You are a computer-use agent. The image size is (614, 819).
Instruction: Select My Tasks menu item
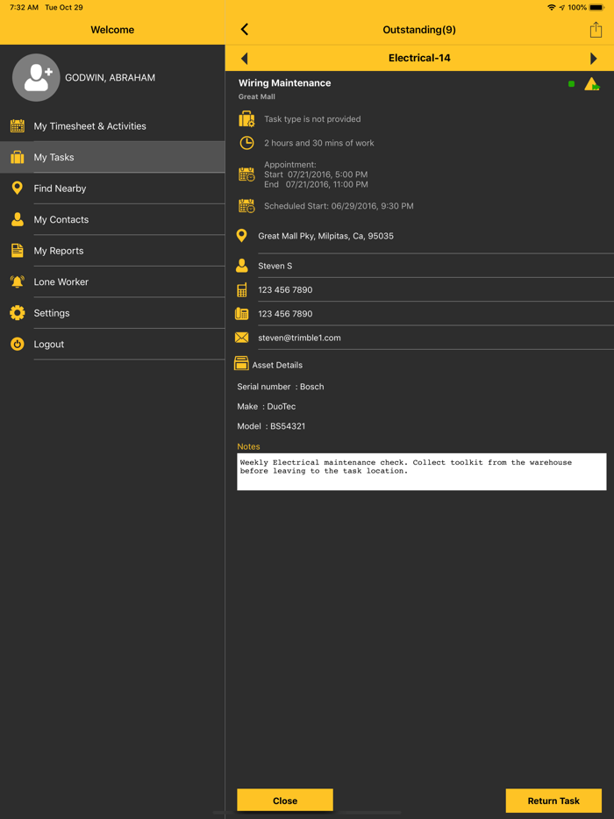coord(112,157)
